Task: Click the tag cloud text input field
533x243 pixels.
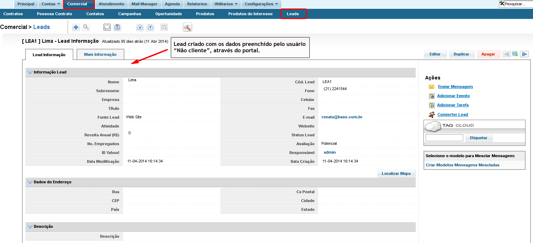Action: 444,138
